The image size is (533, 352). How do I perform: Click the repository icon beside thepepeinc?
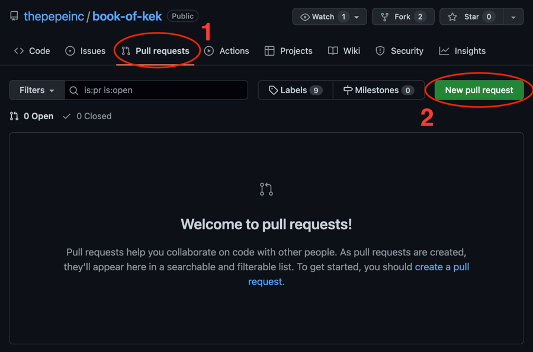[x=14, y=16]
